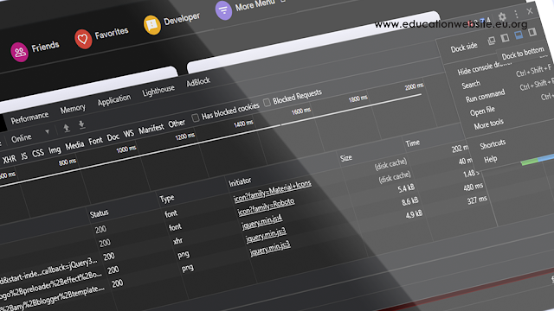
Task: Click the 1.48 s time value
Action: [x=471, y=174]
